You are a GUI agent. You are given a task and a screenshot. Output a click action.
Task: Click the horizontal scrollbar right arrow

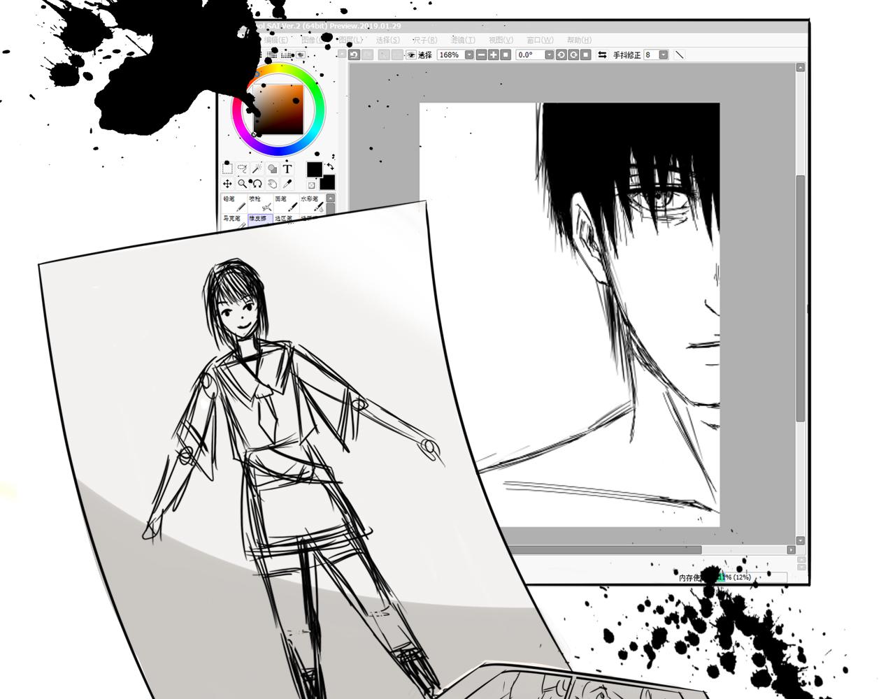pos(791,550)
